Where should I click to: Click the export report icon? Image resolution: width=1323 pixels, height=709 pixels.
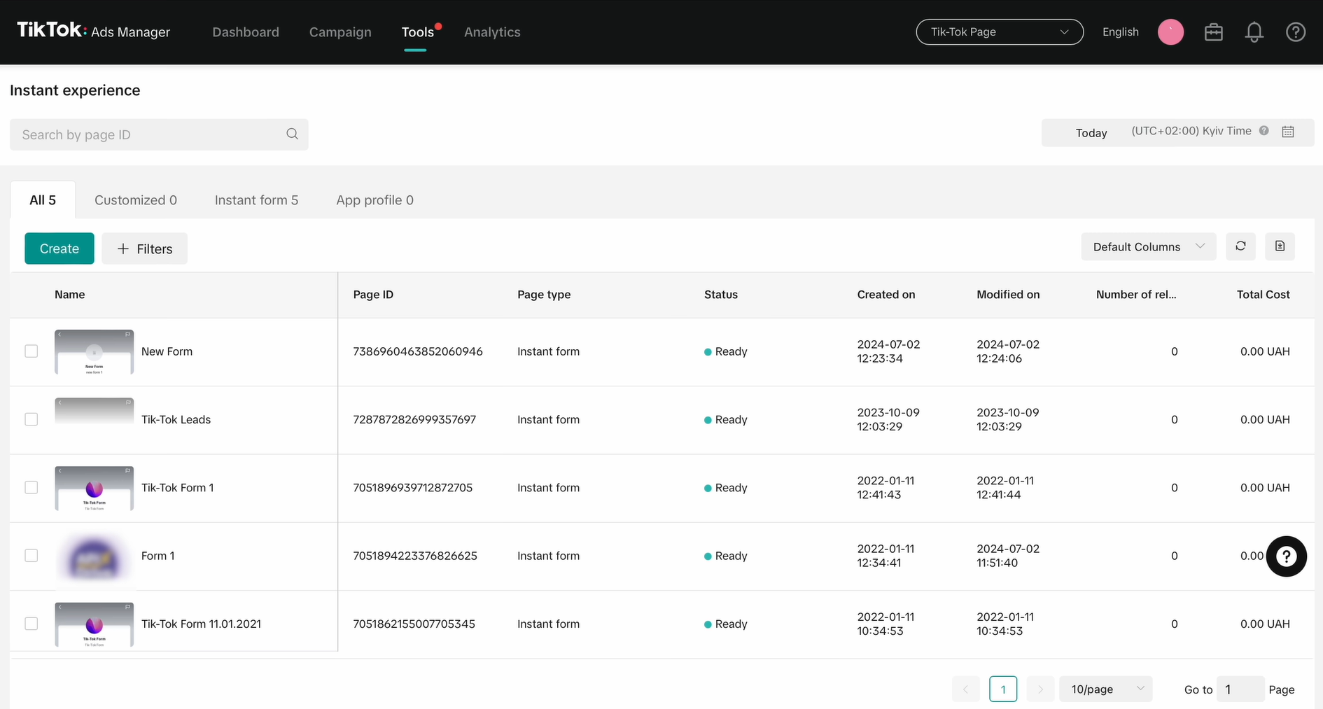pos(1280,246)
